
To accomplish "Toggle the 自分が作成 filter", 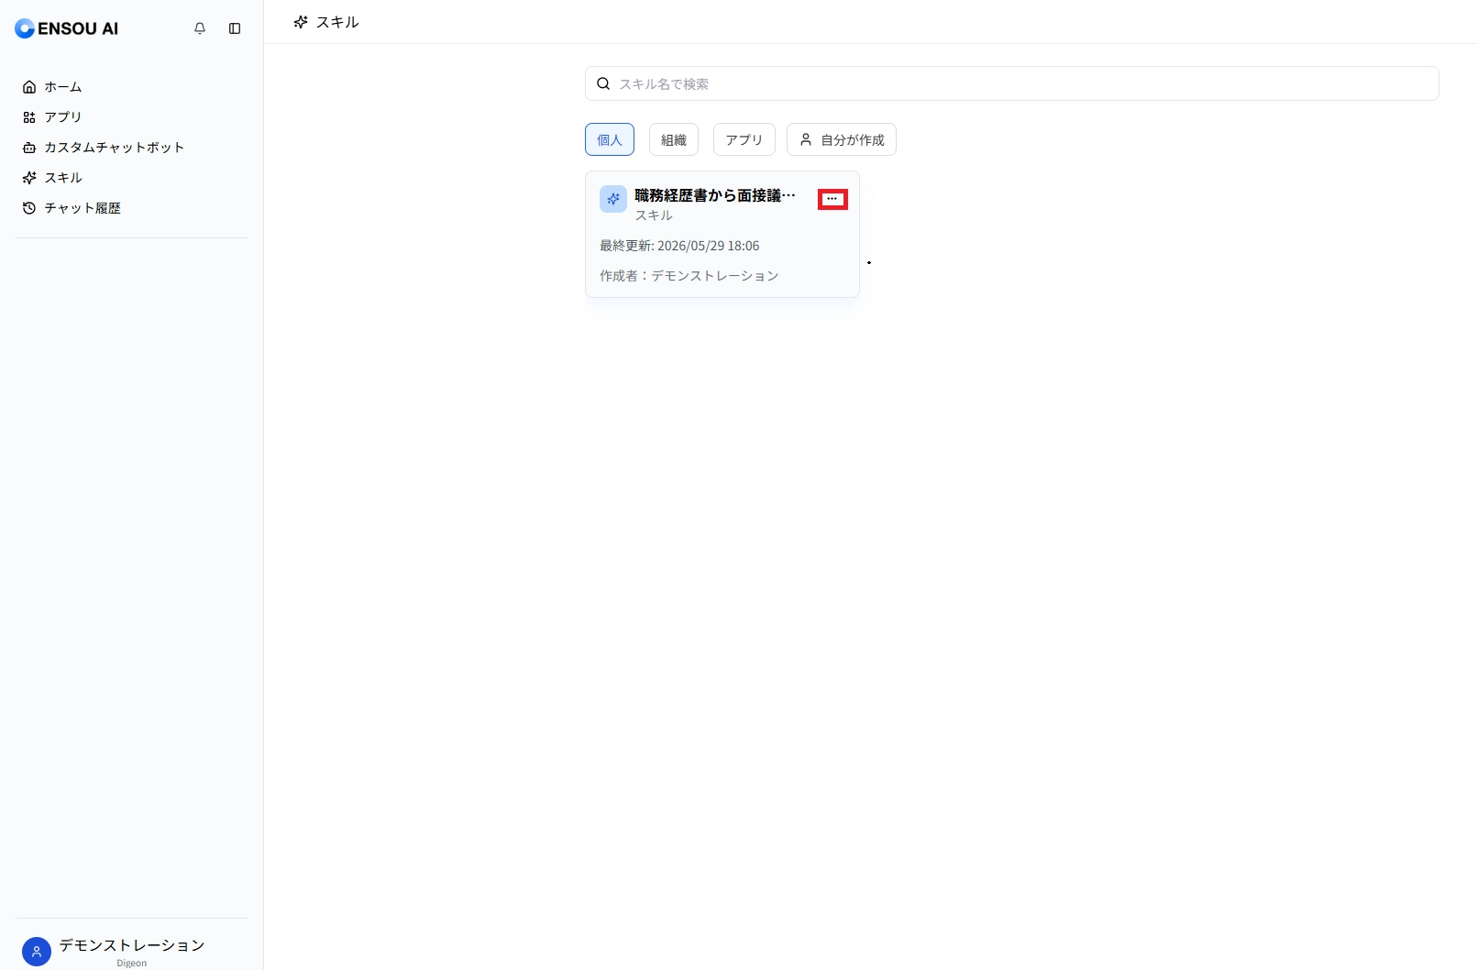I will pyautogui.click(x=842, y=139).
